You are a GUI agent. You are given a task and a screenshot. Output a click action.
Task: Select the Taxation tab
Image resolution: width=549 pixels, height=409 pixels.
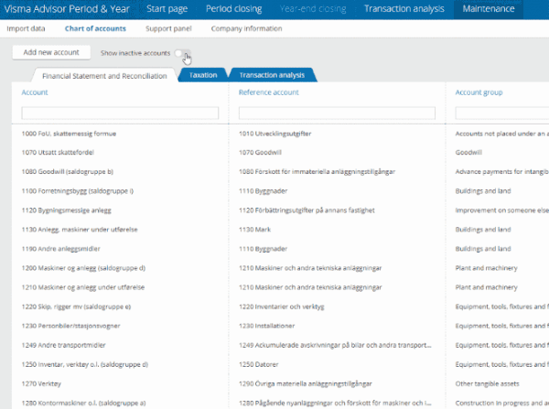pos(202,75)
